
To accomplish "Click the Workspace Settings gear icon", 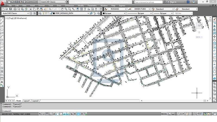I will pos(31,13).
